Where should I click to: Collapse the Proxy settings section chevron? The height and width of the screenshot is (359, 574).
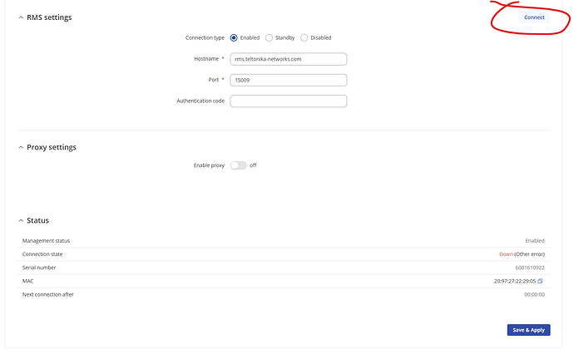click(x=21, y=147)
